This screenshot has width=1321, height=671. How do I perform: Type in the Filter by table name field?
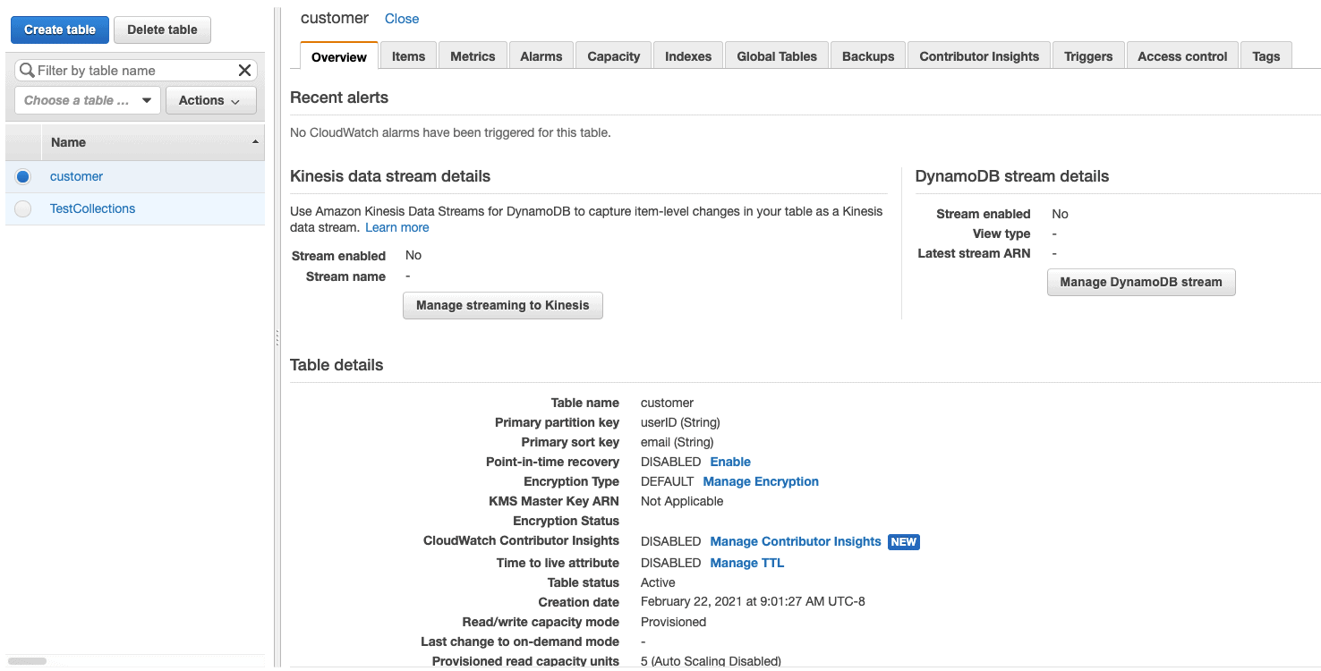(x=134, y=71)
